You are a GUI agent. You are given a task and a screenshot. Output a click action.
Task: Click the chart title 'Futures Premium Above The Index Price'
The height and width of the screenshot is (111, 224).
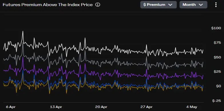click(48, 5)
